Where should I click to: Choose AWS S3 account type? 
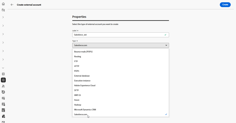coord(121,95)
